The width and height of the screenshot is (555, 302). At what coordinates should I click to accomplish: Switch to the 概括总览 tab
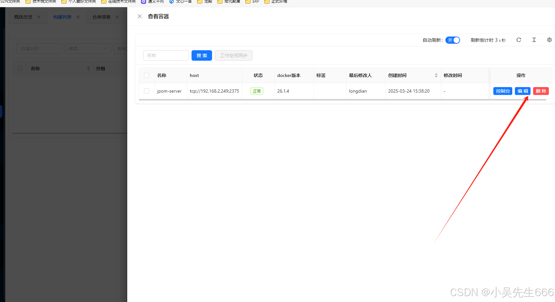tap(23, 17)
